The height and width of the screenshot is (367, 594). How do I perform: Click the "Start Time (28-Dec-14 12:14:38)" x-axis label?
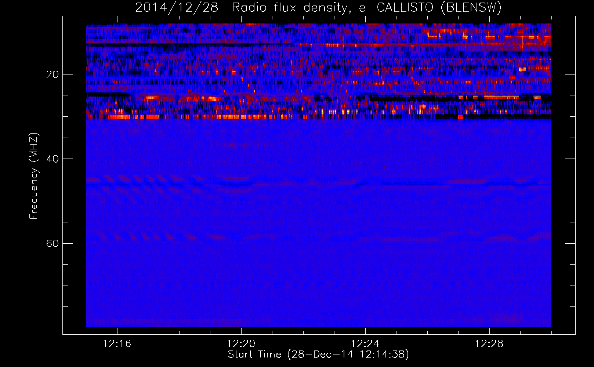tap(318, 355)
